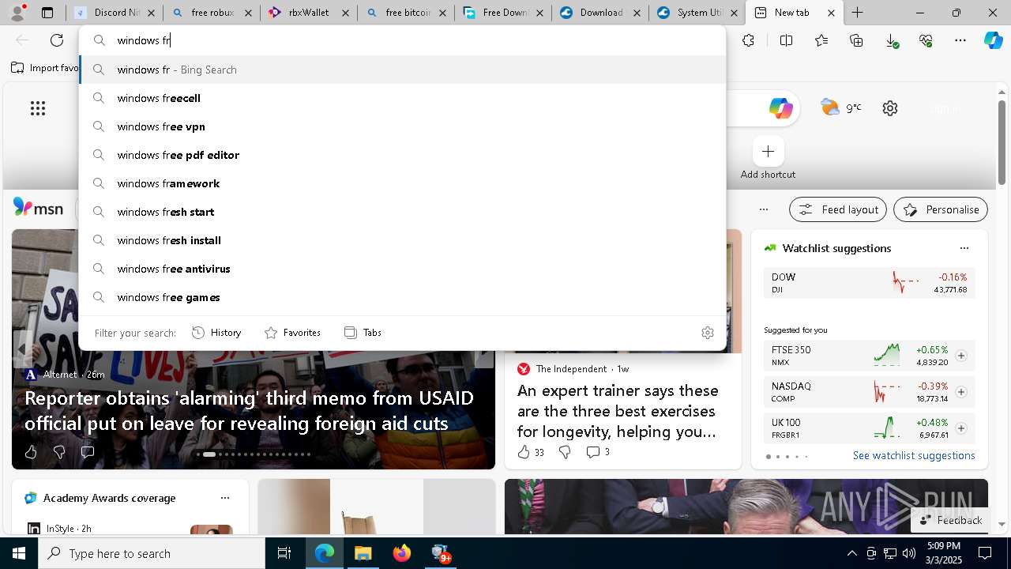The width and height of the screenshot is (1011, 569).
Task: Filter search by History
Action: click(x=216, y=333)
